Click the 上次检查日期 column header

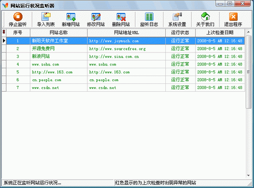pos(220,33)
